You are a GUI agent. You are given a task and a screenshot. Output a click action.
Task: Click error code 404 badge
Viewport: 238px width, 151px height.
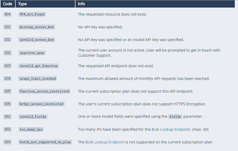click(8, 14)
